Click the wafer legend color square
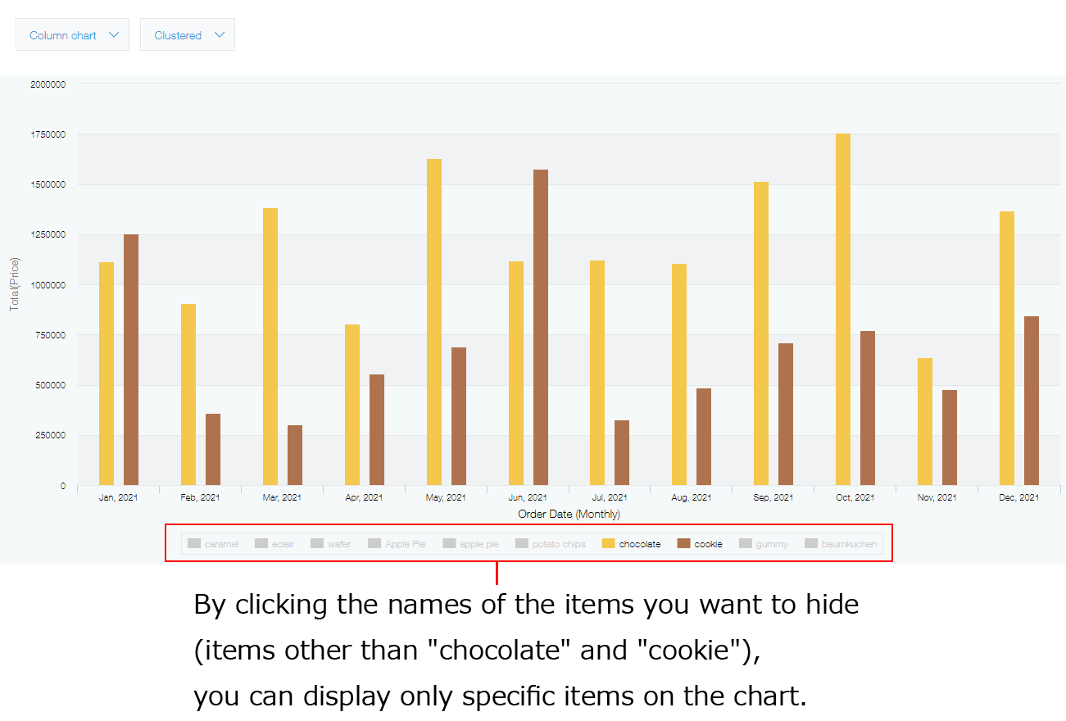This screenshot has height=721, width=1066. tap(315, 543)
